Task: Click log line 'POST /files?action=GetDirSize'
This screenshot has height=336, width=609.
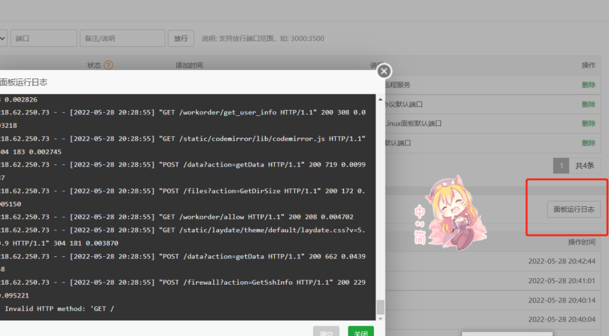Action: click(183, 197)
